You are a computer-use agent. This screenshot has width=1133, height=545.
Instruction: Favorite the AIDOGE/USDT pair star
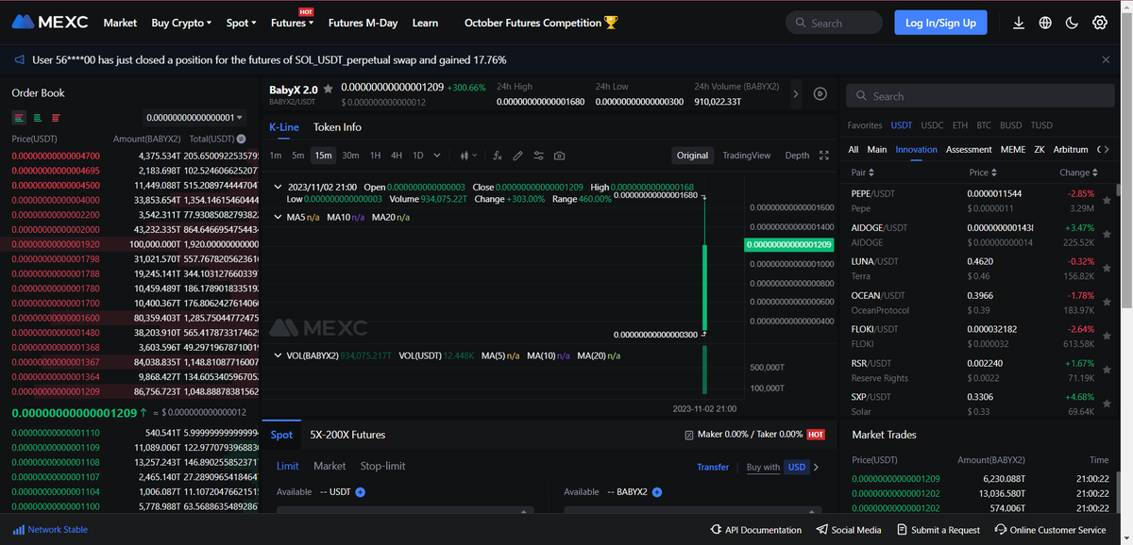pyautogui.click(x=1106, y=235)
